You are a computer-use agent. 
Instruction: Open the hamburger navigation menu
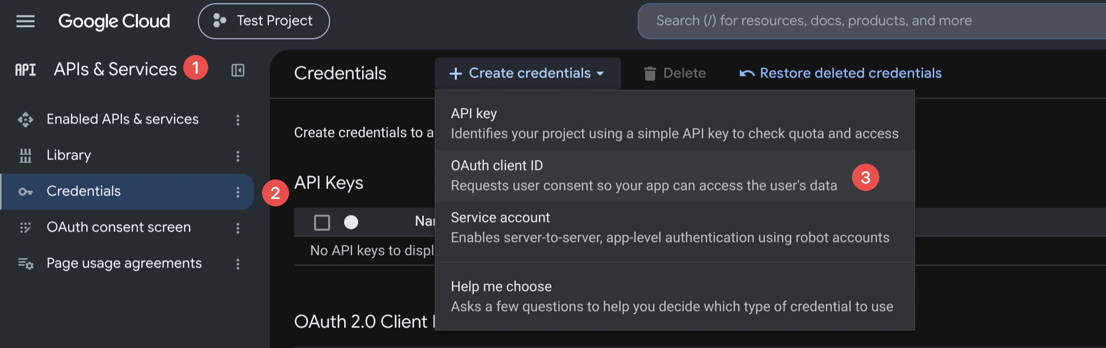[26, 21]
